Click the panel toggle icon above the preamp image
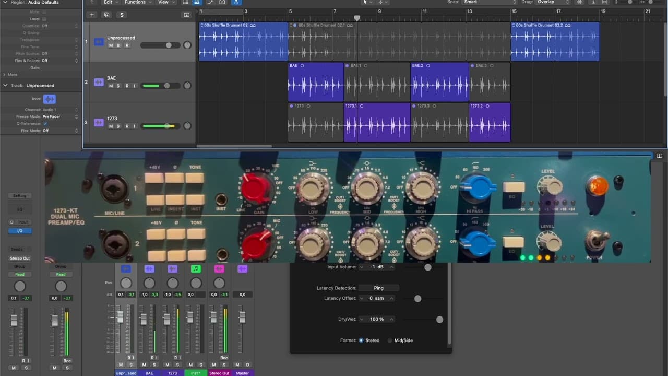 click(659, 156)
